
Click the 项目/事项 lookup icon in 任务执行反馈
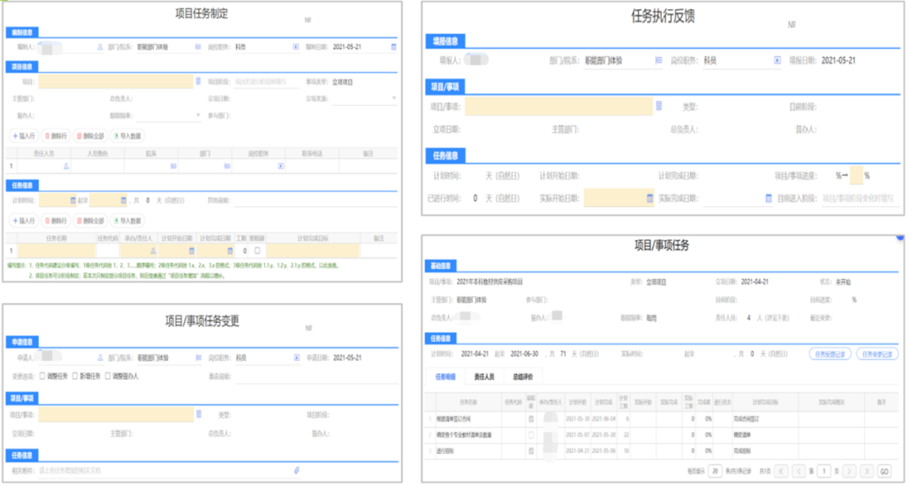(x=659, y=106)
